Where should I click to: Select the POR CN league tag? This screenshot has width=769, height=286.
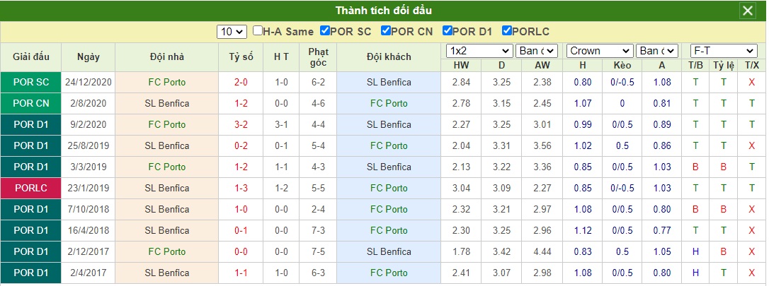point(31,104)
